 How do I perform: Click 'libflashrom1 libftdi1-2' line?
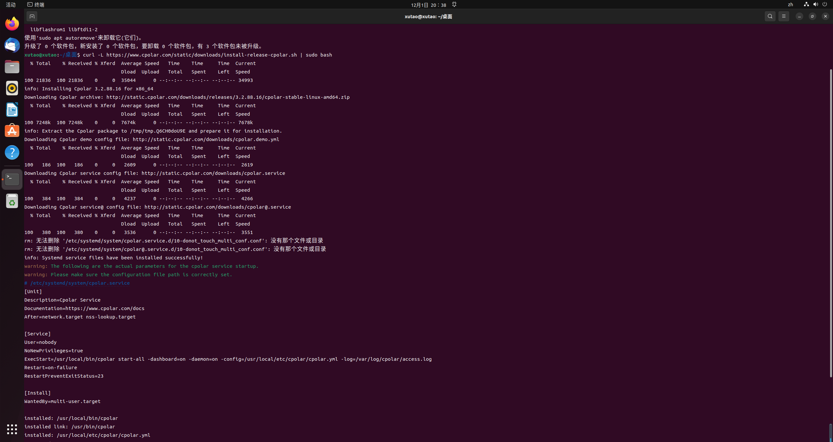tap(64, 30)
